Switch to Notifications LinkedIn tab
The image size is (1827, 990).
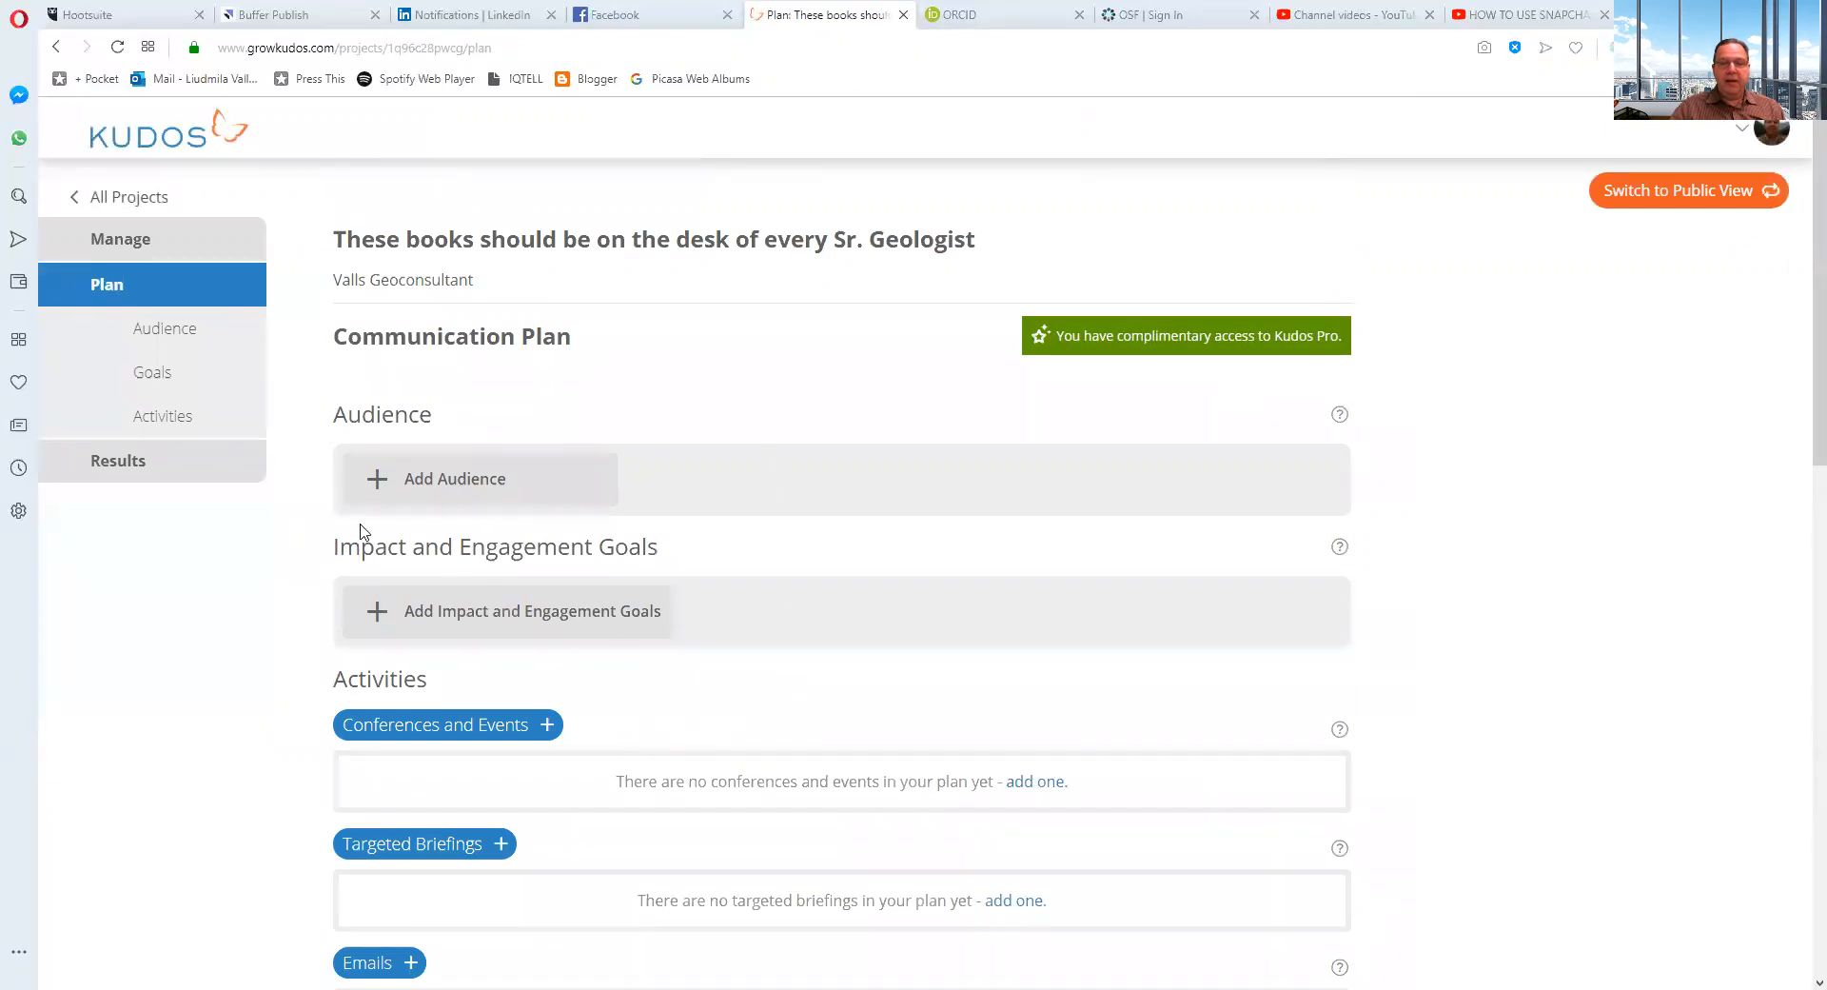(x=476, y=14)
